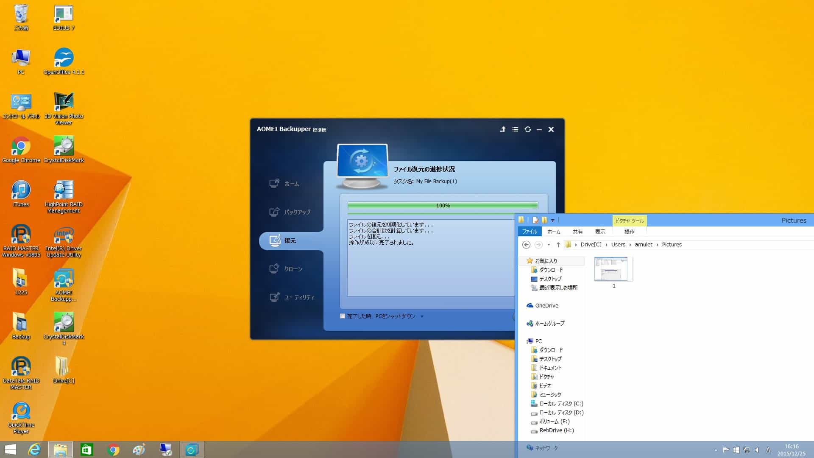The width and height of the screenshot is (814, 458).
Task: Open ホーム tab in Explorer ribbon
Action: (x=554, y=232)
